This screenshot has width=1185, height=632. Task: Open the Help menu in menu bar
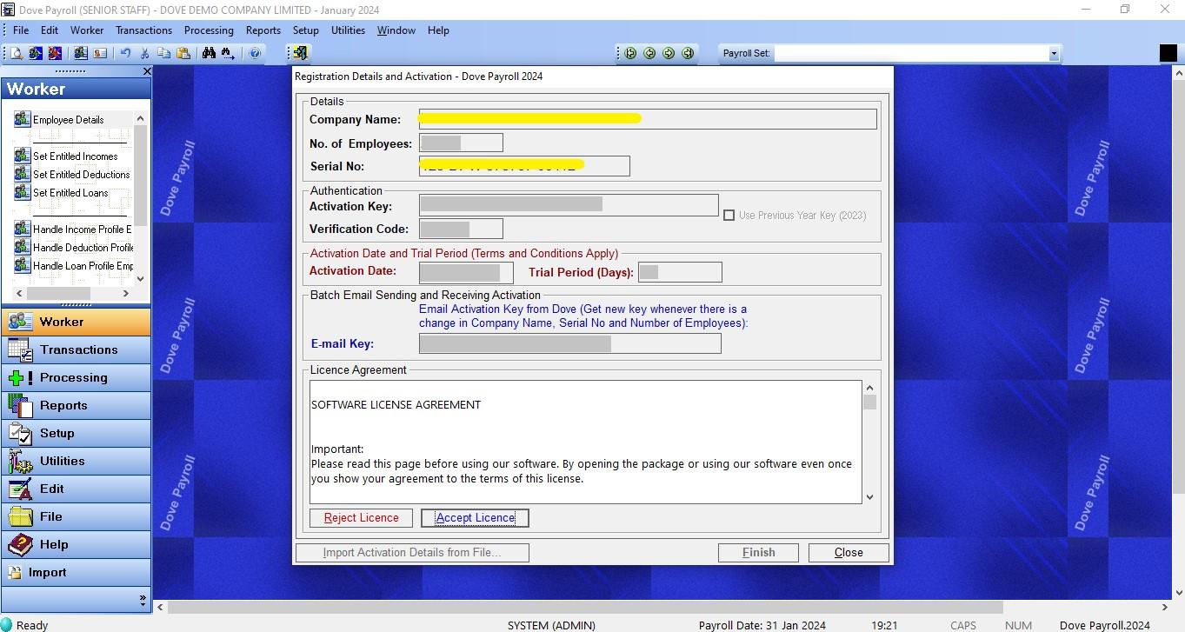439,30
